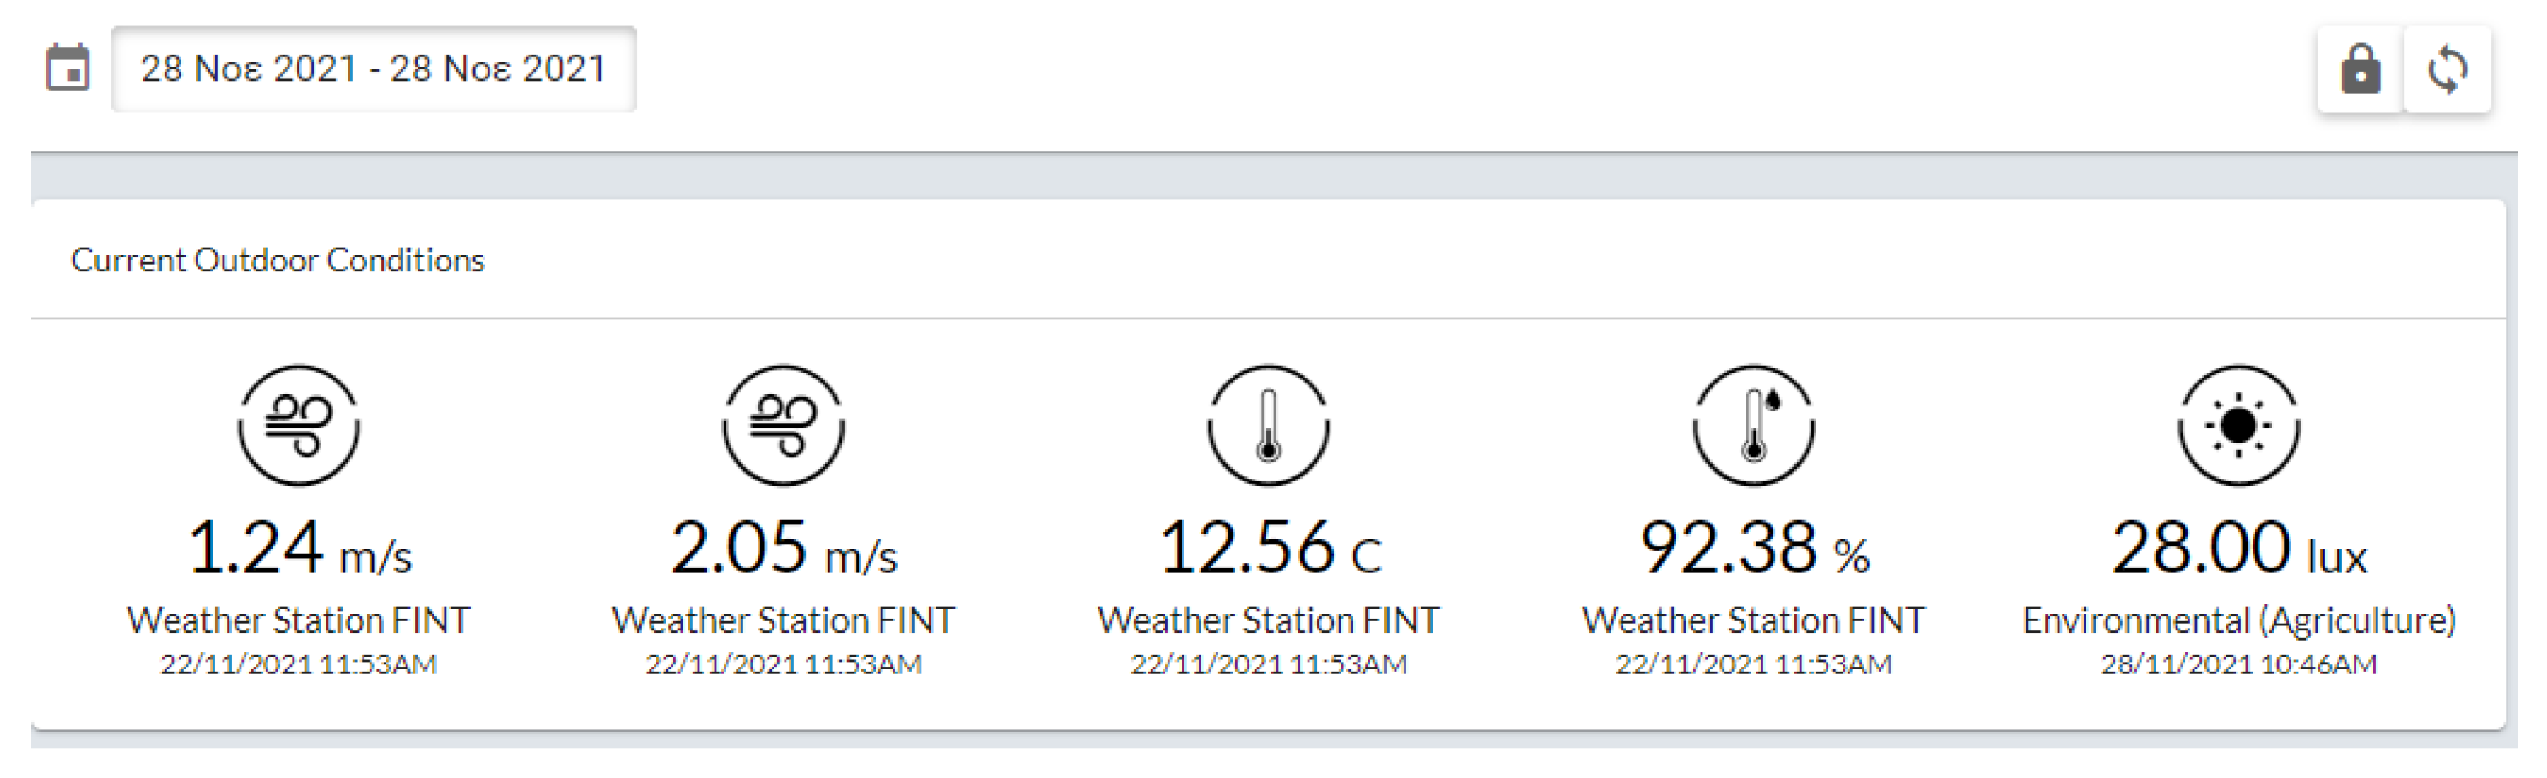This screenshot has height=778, width=2547.
Task: Click the 28/11/2021 10:46AM timestamp
Action: 2238,664
